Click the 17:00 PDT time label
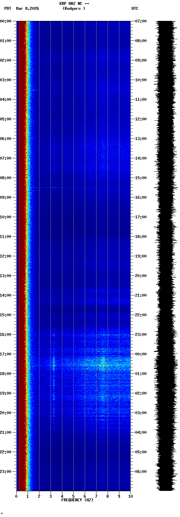This screenshot has height=517, width=180. [6, 354]
